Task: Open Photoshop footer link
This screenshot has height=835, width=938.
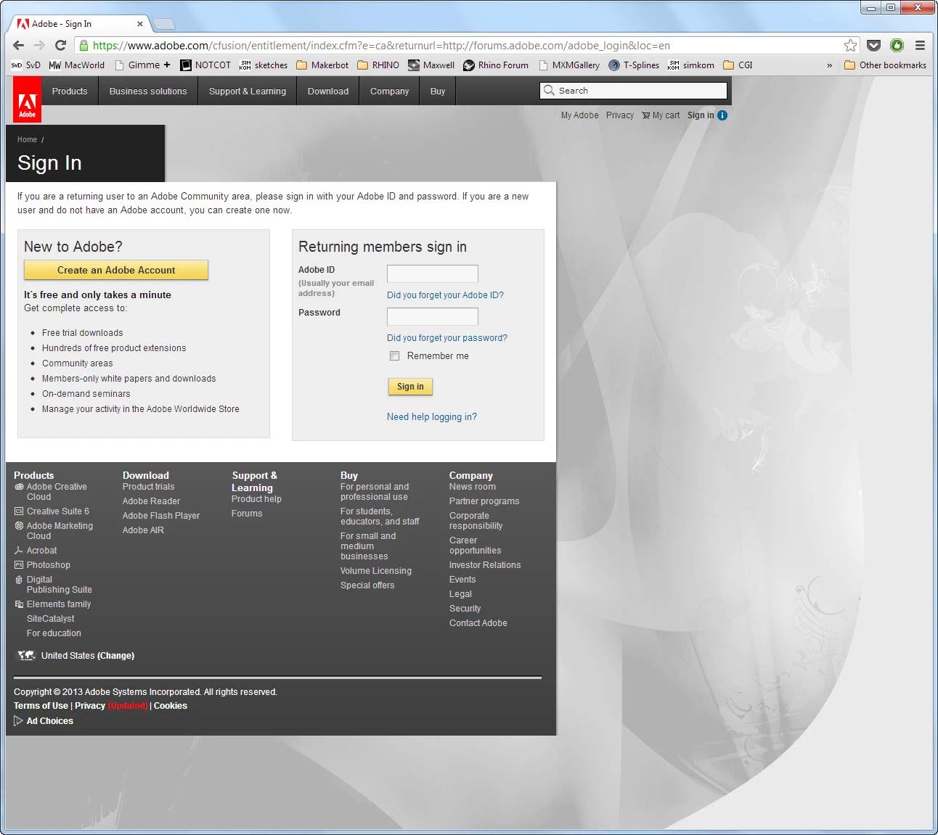Action: click(49, 565)
